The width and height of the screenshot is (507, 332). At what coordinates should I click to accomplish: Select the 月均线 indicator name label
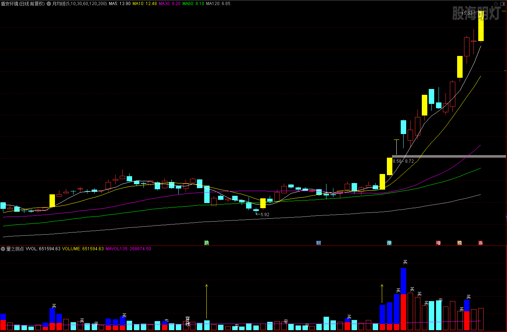pyautogui.click(x=59, y=4)
